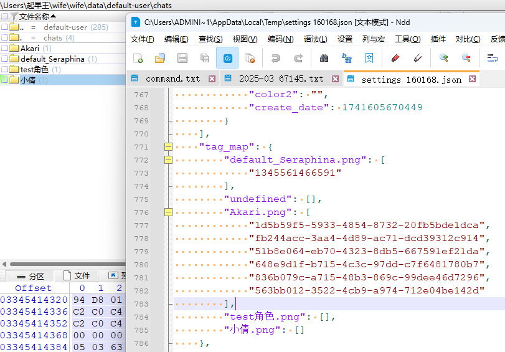Open the 查找(S) menu
The image size is (505, 352).
click(x=210, y=39)
